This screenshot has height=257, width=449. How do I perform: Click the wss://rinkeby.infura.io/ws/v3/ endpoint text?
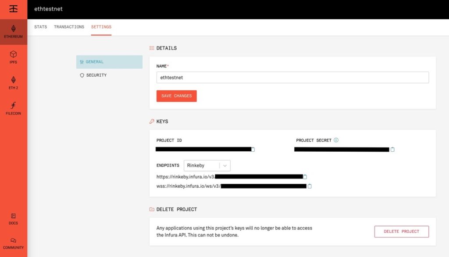click(x=189, y=186)
